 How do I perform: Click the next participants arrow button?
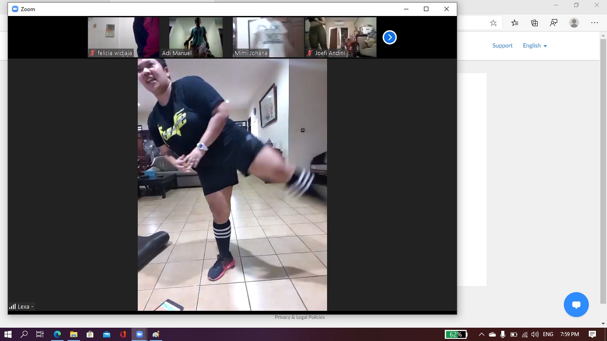pos(389,38)
